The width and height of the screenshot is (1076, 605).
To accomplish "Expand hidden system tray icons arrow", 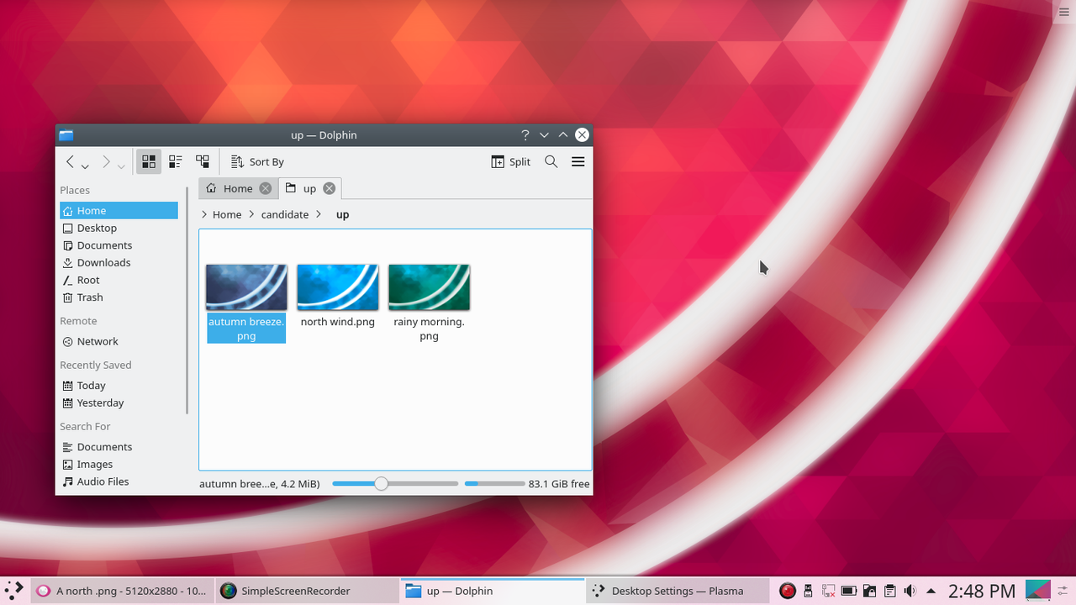I will pos(931,591).
